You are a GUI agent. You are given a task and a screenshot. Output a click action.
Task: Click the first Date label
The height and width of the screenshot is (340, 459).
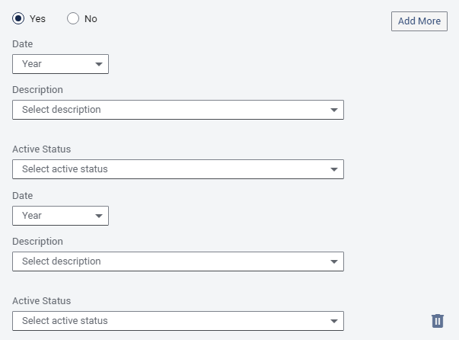coord(23,44)
